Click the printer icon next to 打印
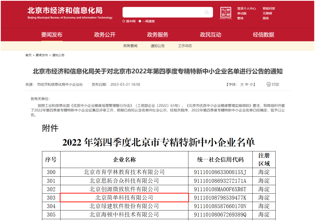The width and height of the screenshot is (315, 221). pyautogui.click(x=269, y=84)
